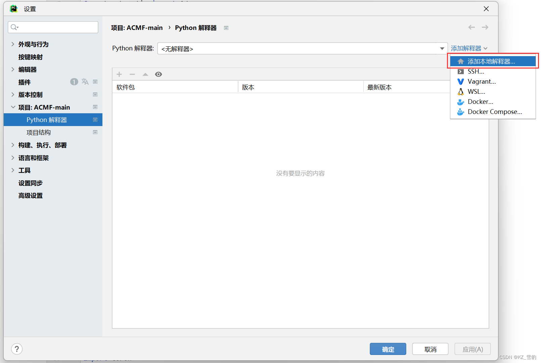Choose Vagrant... interpreter option
Screen dimensions: 541x363
[493, 82]
